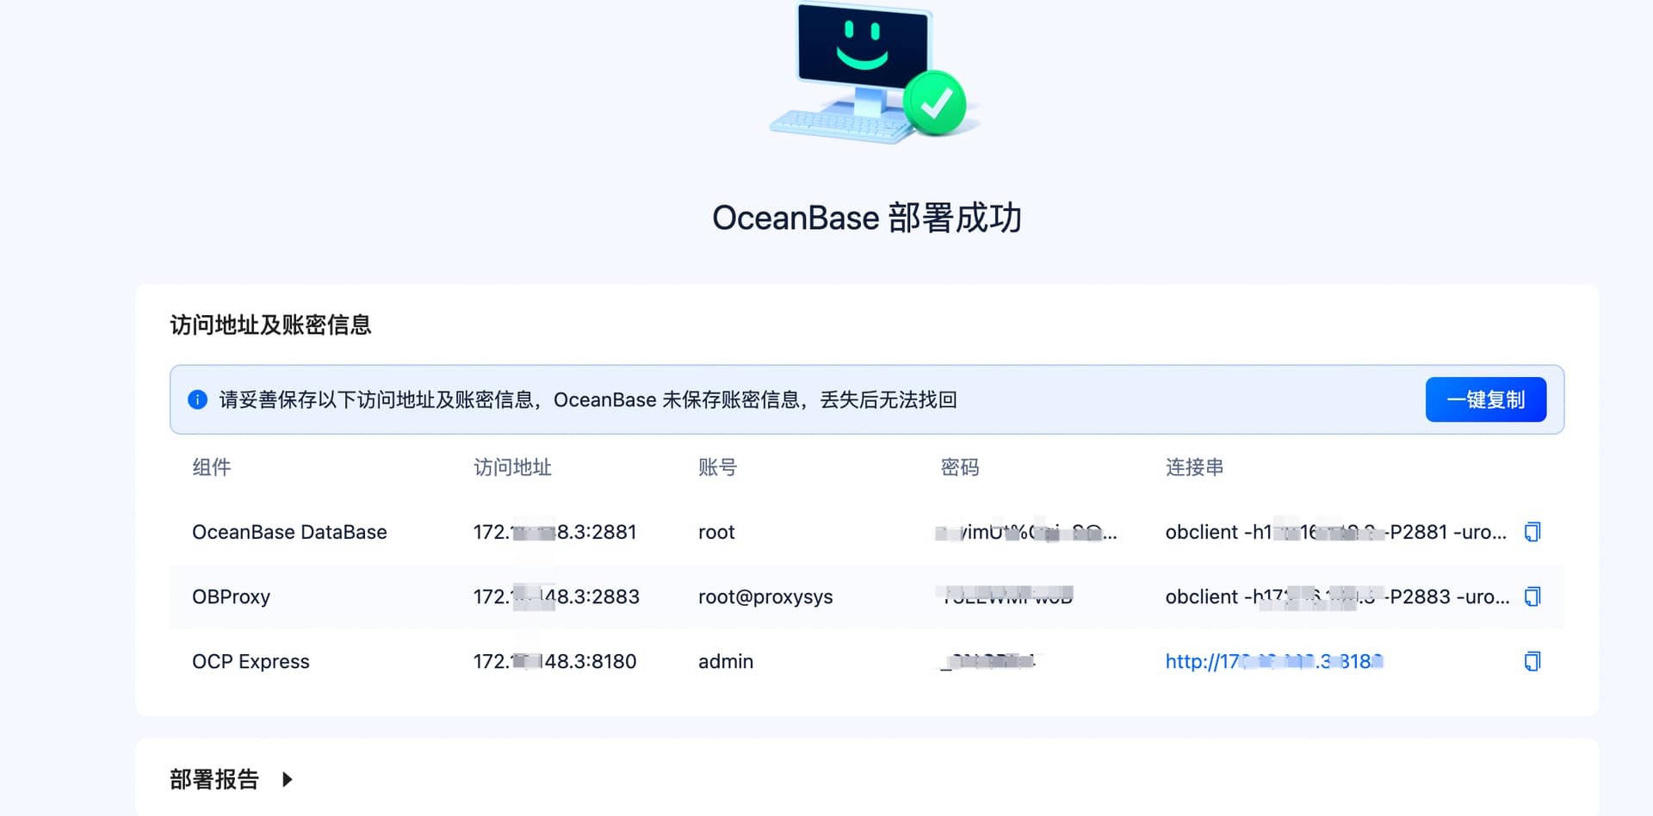Open the OCP Express http link
Image resolution: width=1653 pixels, height=816 pixels.
pos(1274,661)
